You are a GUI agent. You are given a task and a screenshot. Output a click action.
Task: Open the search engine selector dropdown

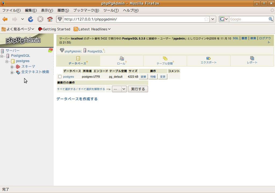(x=224, y=19)
